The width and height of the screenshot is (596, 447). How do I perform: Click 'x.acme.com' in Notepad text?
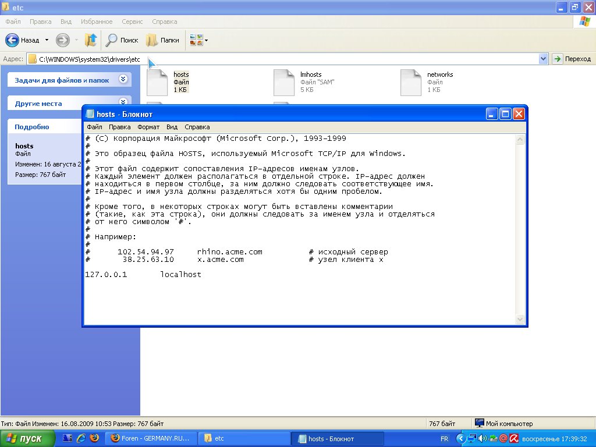pos(221,260)
